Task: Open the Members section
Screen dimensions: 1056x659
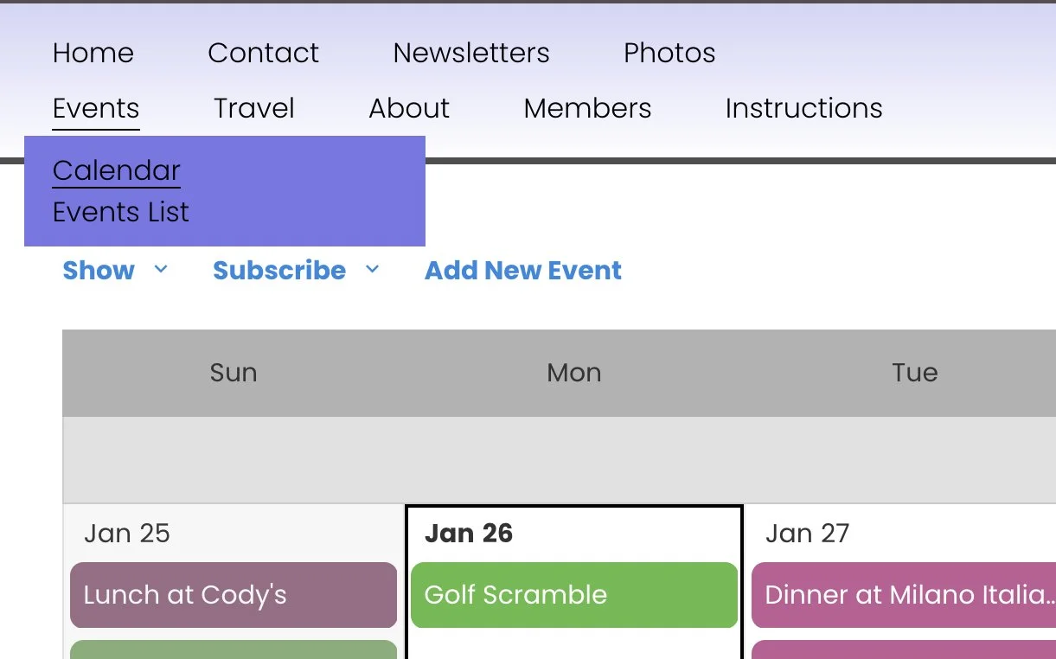Action: coord(587,108)
